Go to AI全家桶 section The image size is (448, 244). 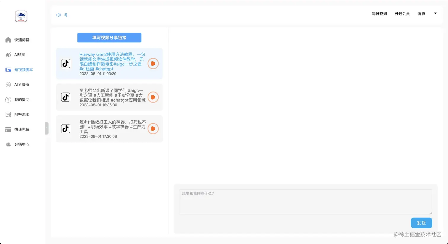[22, 84]
